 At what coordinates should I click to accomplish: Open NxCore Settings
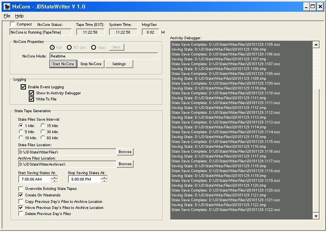(119, 64)
